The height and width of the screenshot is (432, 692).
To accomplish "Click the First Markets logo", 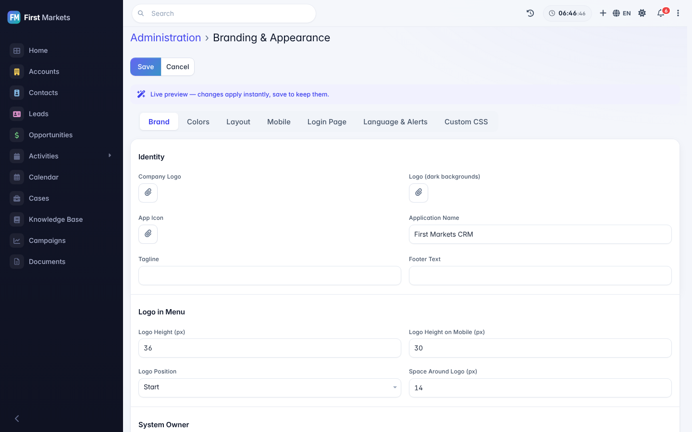I will click(x=39, y=17).
